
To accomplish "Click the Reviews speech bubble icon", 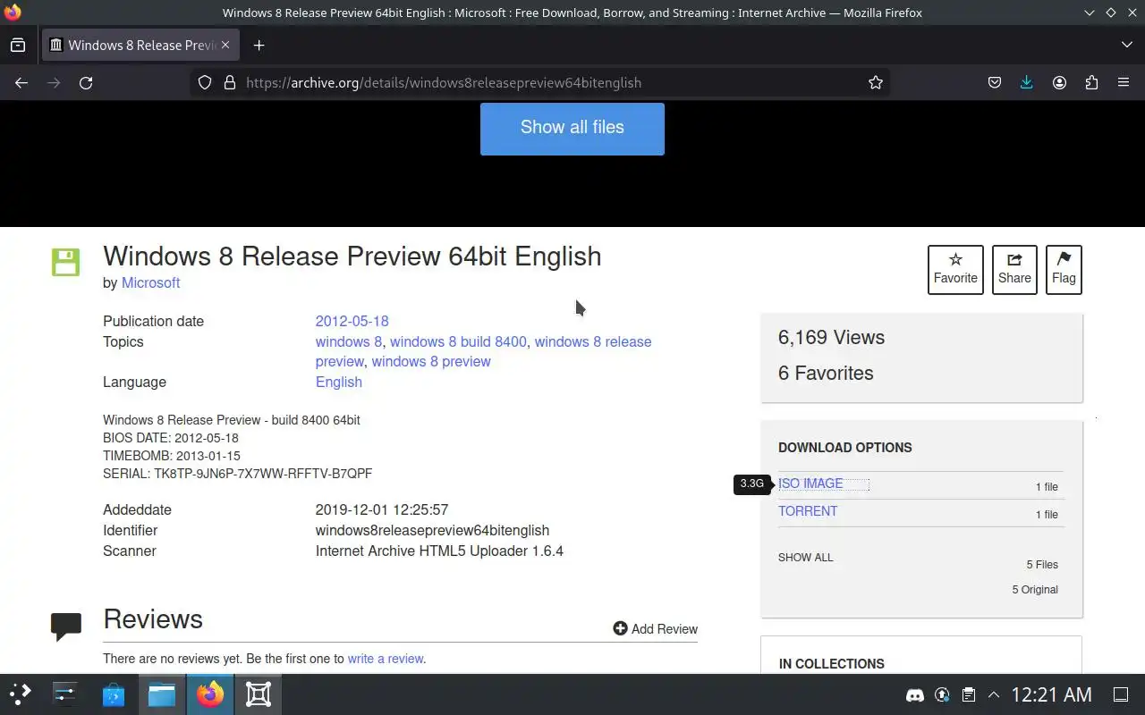I will [x=66, y=627].
